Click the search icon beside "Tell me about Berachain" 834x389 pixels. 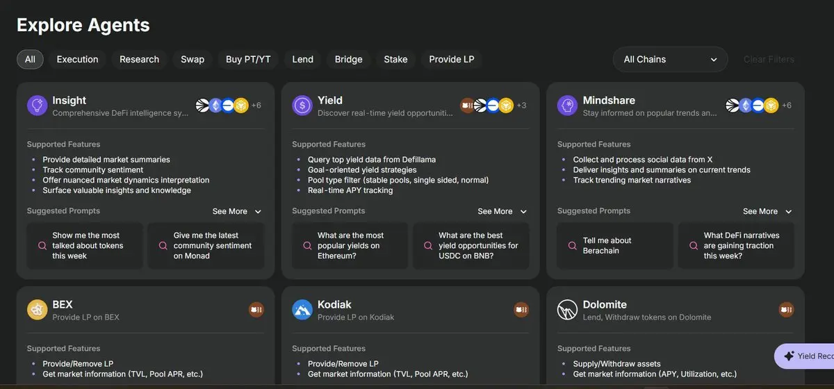pyautogui.click(x=572, y=246)
